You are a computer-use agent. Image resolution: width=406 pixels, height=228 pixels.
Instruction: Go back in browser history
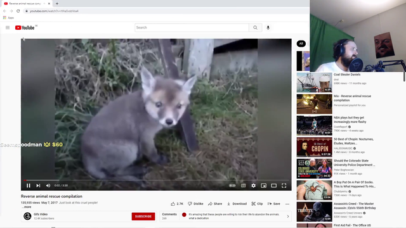click(x=4, y=11)
